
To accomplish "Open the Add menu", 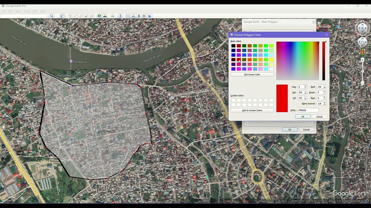I will (35, 11).
